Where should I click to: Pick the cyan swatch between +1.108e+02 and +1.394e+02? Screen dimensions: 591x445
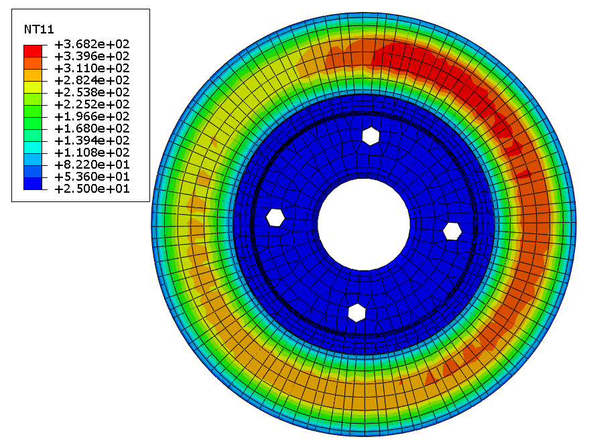click(33, 147)
